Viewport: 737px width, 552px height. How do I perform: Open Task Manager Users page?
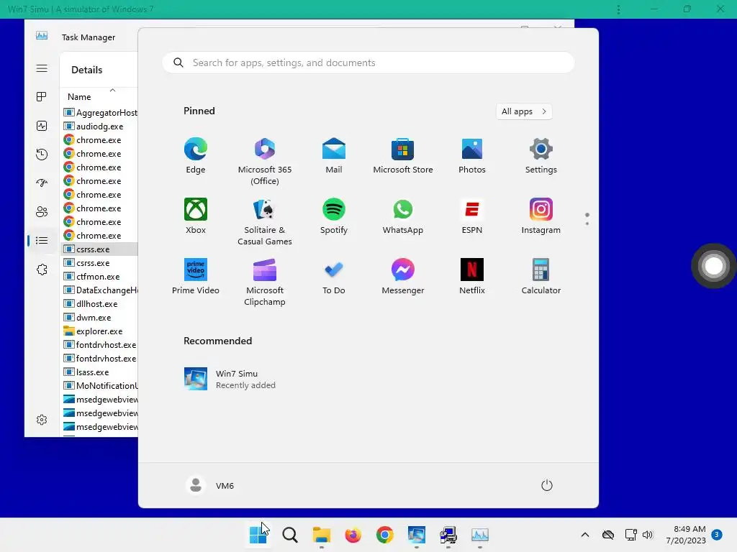click(x=42, y=212)
